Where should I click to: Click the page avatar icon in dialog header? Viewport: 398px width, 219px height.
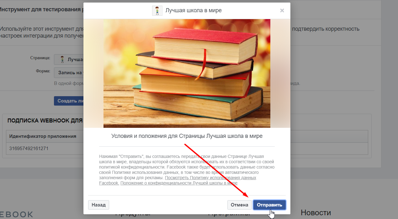[x=157, y=10]
